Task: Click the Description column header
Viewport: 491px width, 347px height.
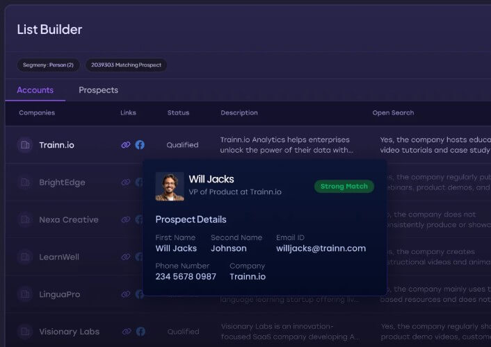Action: [x=239, y=113]
